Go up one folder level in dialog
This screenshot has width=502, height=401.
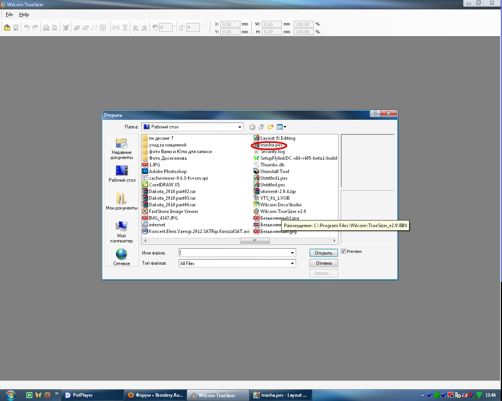point(261,127)
